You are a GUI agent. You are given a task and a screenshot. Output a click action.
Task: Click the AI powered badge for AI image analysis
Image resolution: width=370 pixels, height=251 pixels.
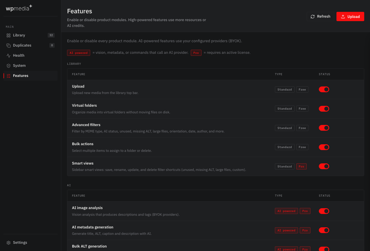click(x=286, y=211)
